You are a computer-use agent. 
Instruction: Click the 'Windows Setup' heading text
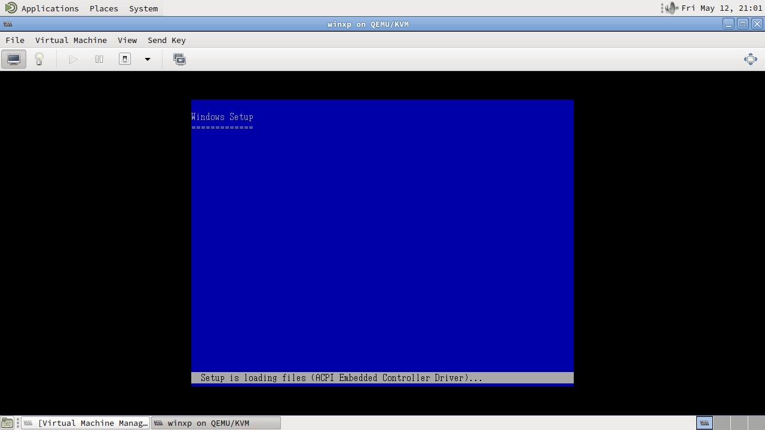tap(222, 117)
